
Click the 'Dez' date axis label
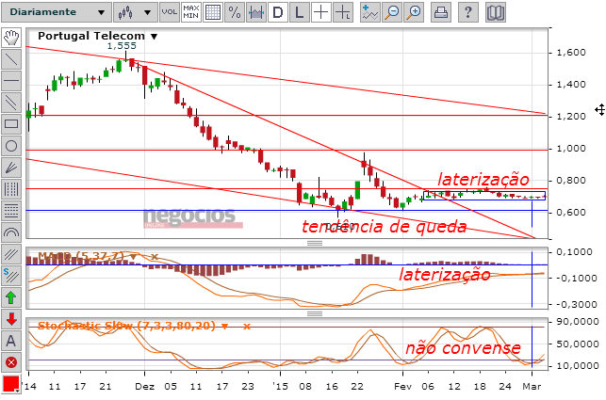pyautogui.click(x=145, y=387)
